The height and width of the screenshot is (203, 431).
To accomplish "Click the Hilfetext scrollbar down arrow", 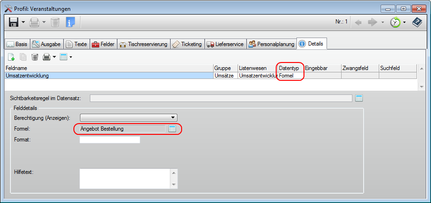I will (174, 185).
